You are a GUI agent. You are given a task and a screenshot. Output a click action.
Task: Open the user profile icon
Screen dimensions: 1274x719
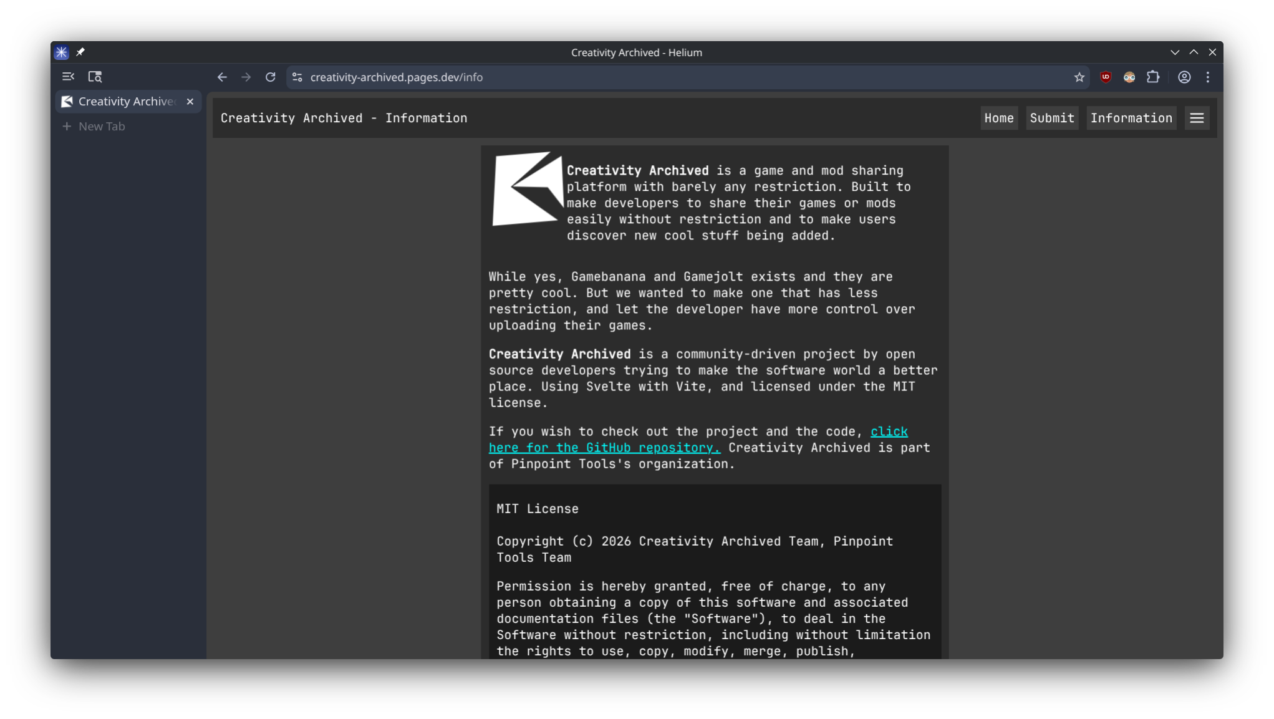pyautogui.click(x=1184, y=77)
